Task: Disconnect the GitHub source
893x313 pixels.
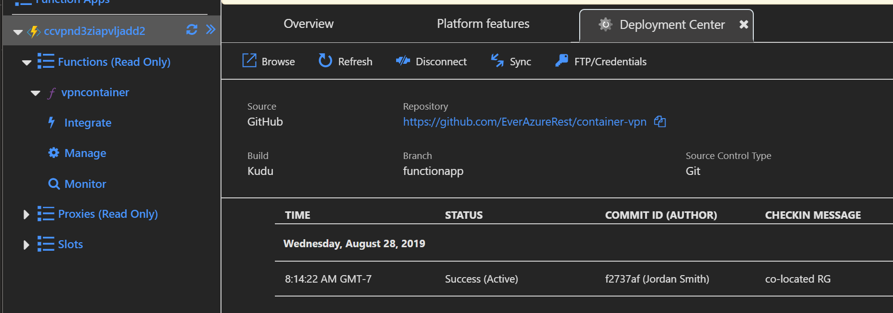Action: click(441, 62)
